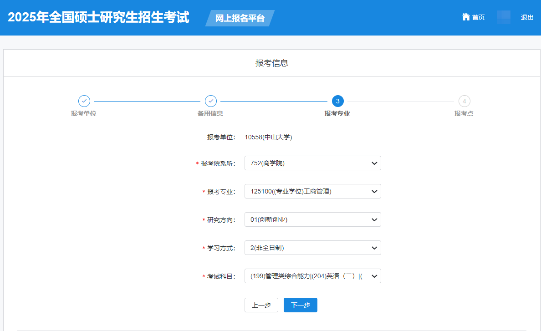The image size is (541, 331).
Task: Open the 报考院系所 dropdown
Action: (312, 163)
